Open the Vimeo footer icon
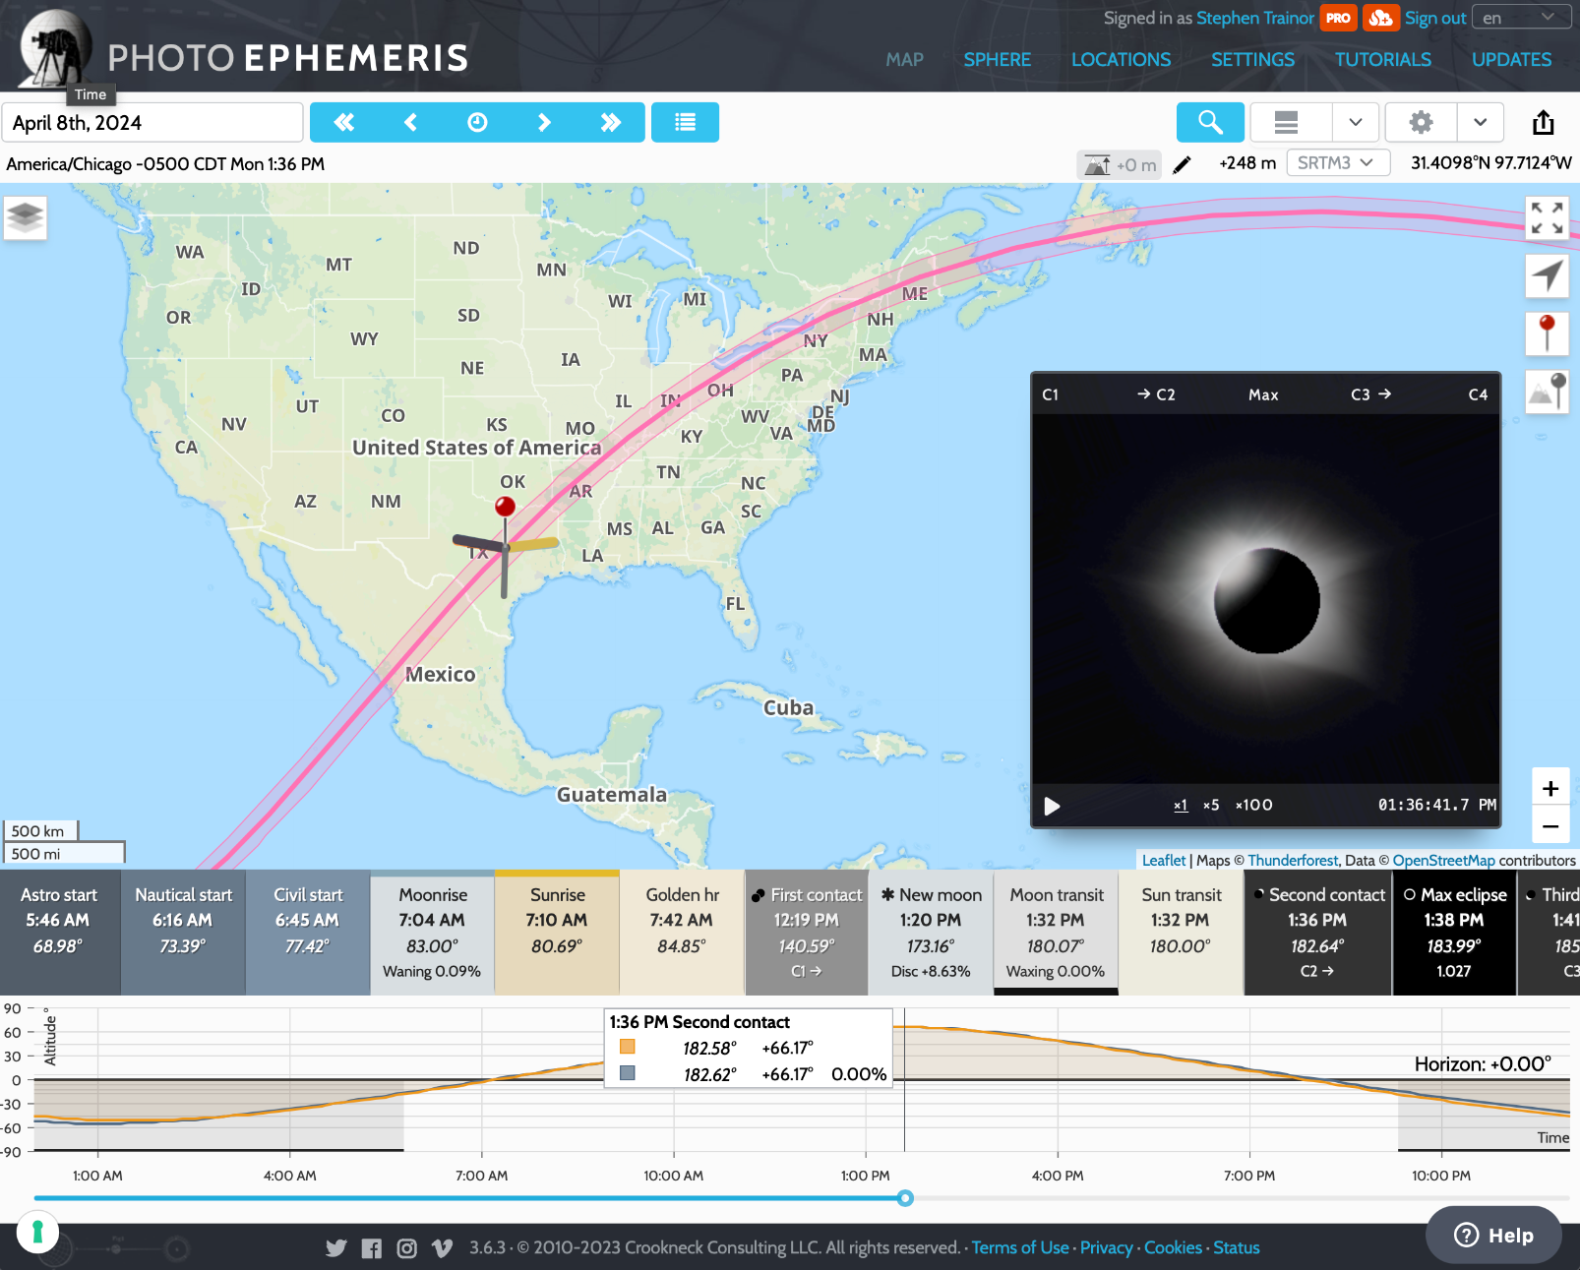The height and width of the screenshot is (1270, 1580). pyautogui.click(x=443, y=1247)
